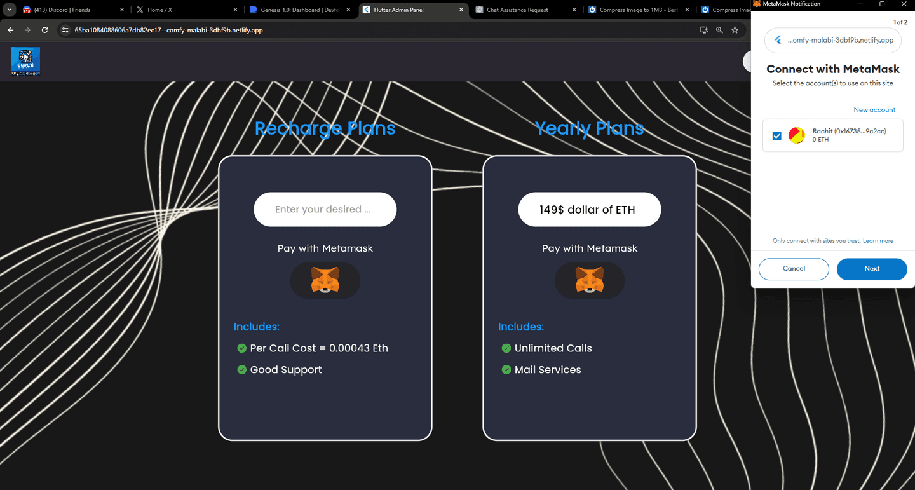
Task: Click the Connect with MetaMask heading
Action: click(x=833, y=69)
